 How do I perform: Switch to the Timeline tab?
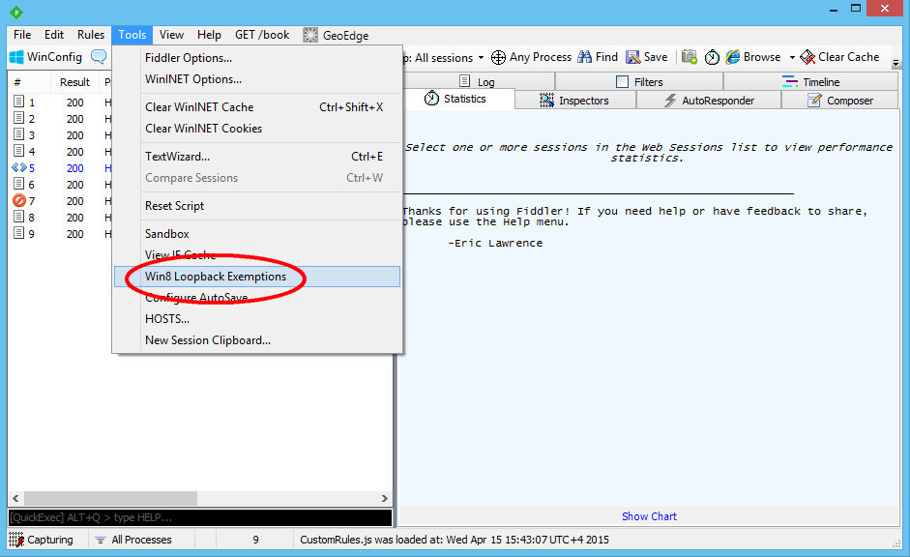pyautogui.click(x=810, y=82)
